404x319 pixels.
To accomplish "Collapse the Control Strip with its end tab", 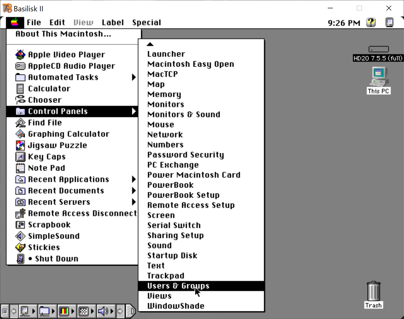I will pyautogui.click(x=131, y=311).
